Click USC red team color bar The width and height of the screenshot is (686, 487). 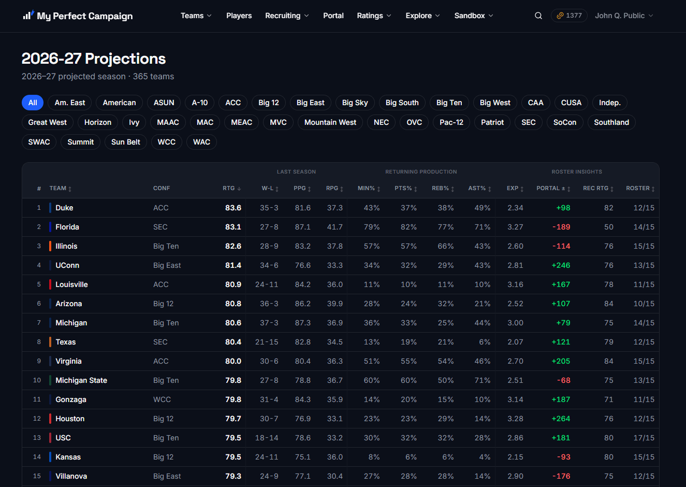[x=50, y=438]
